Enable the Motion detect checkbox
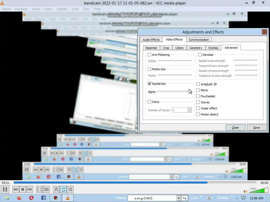The width and height of the screenshot is (270, 202). 198,114
